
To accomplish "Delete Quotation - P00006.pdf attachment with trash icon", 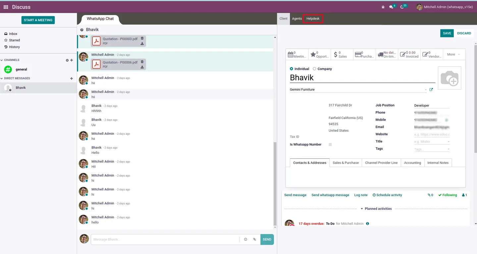I will coord(142,62).
